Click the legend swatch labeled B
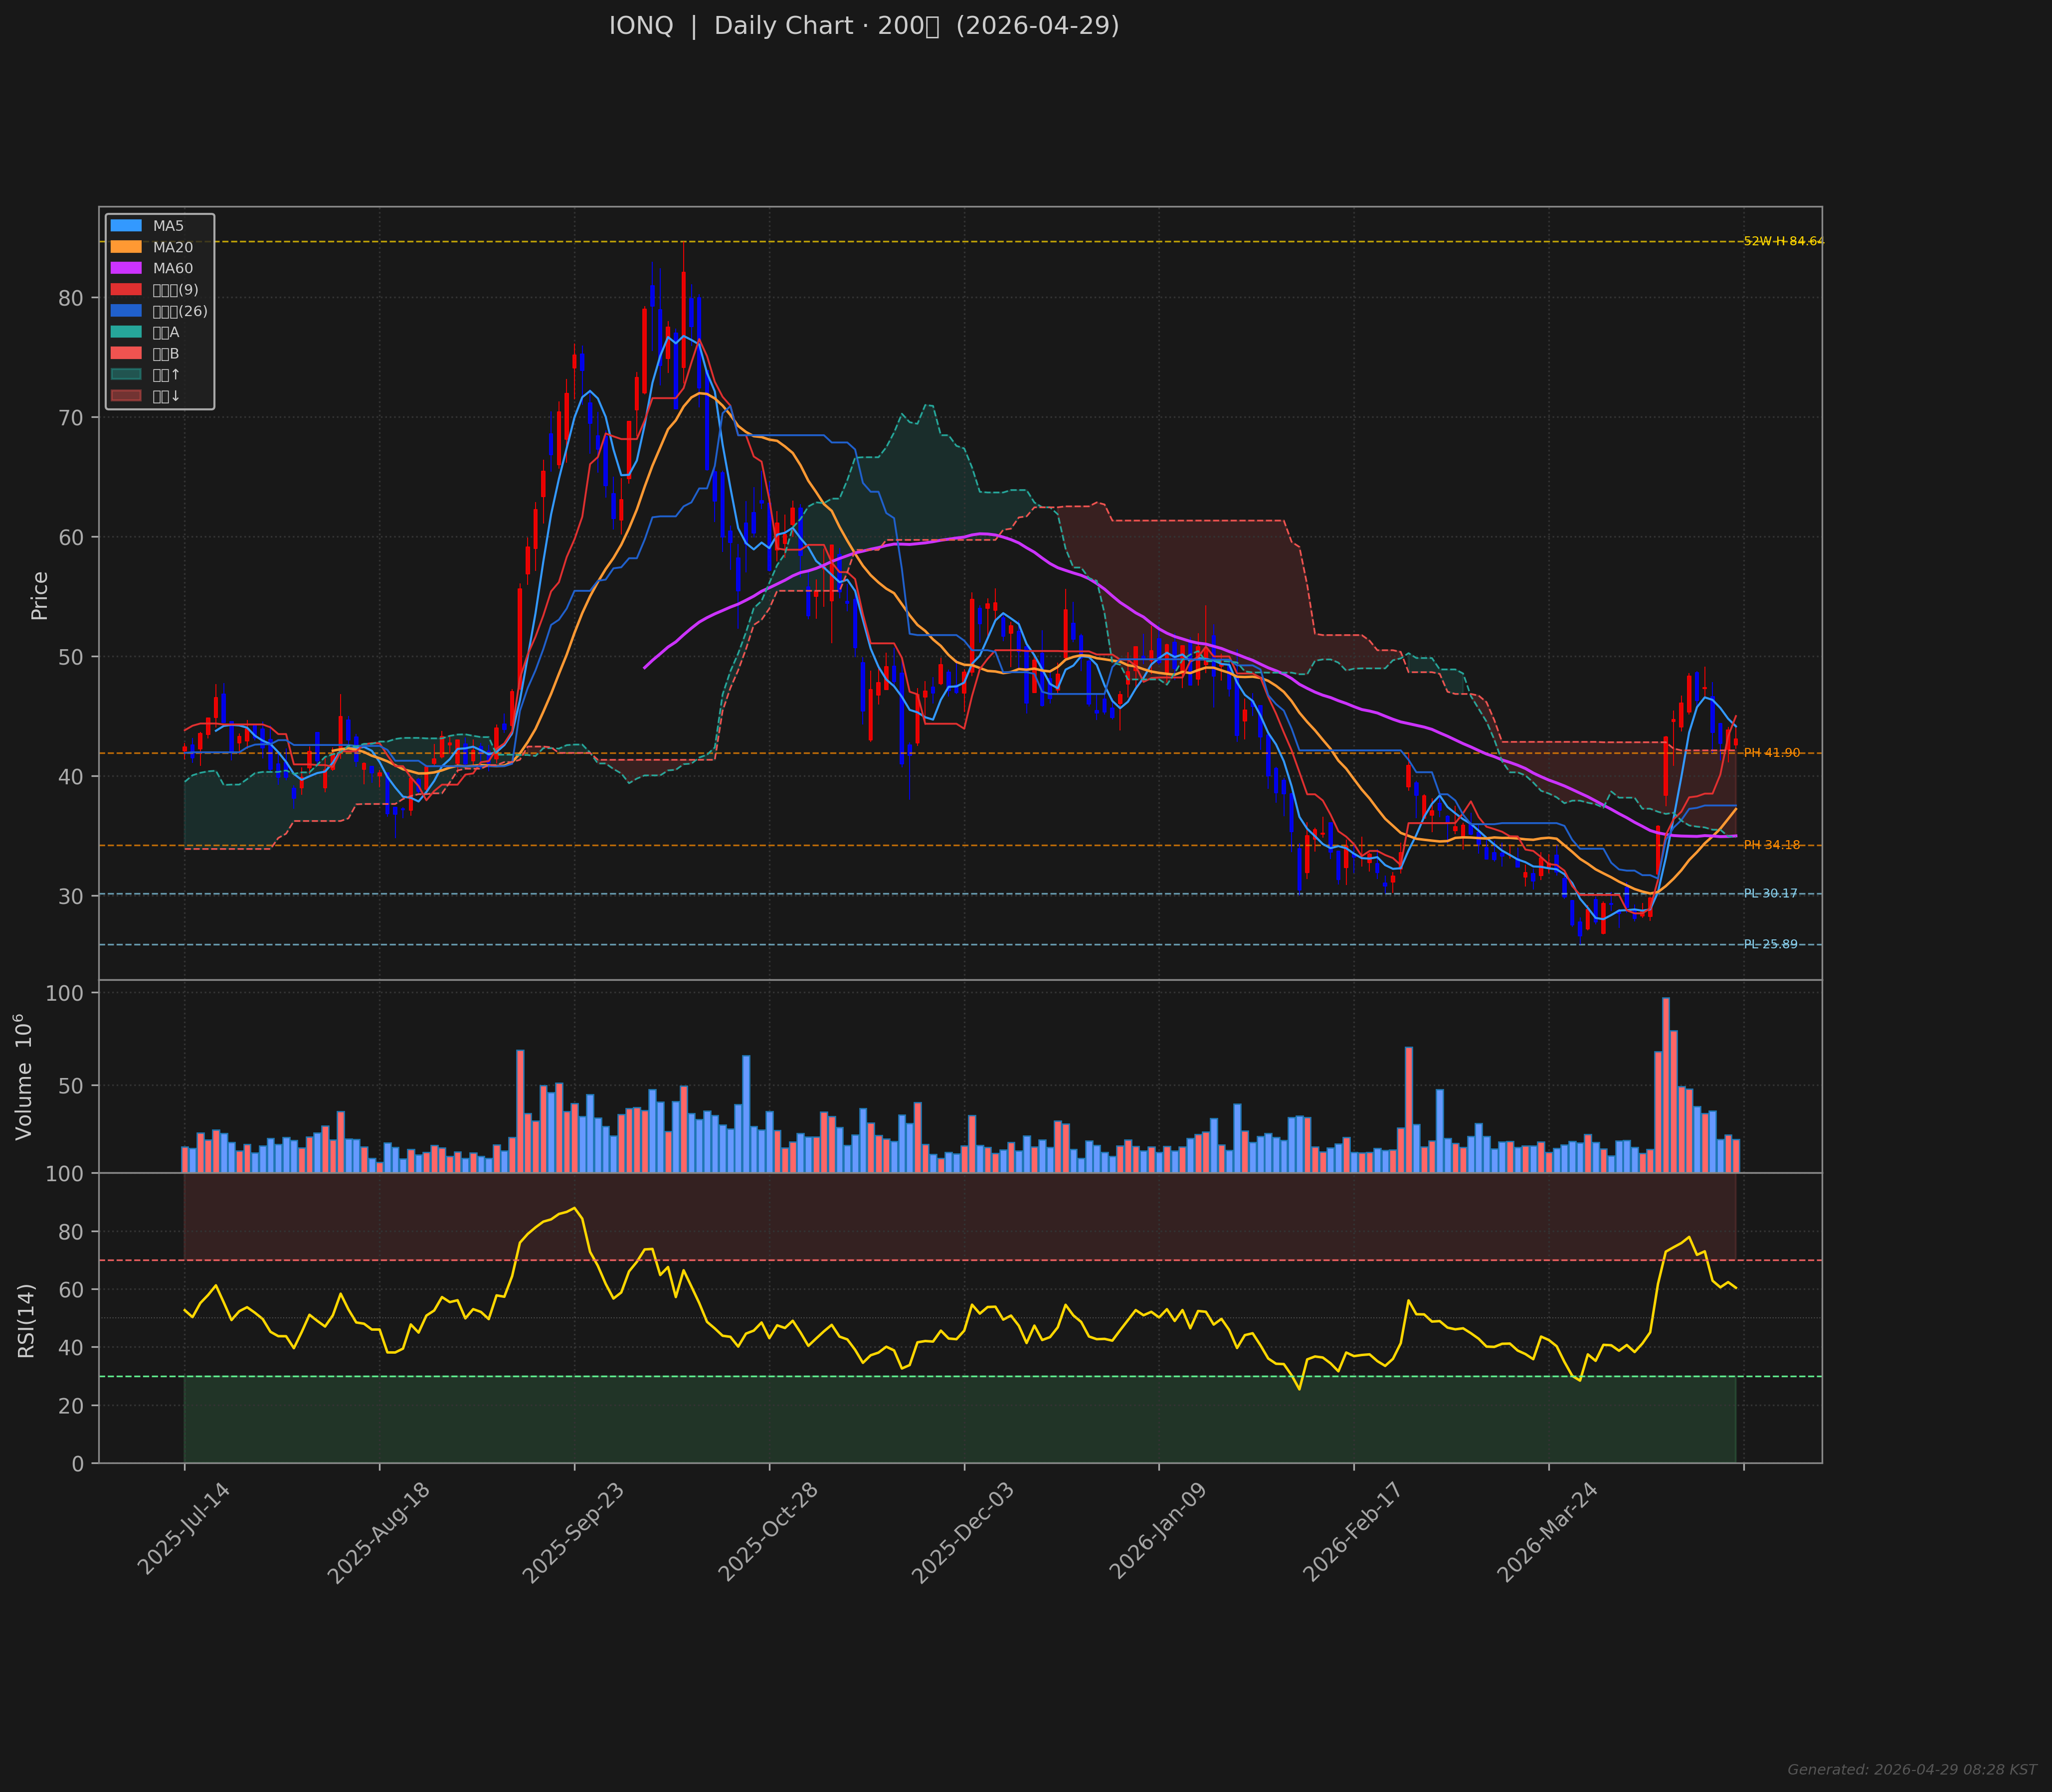 click(126, 354)
